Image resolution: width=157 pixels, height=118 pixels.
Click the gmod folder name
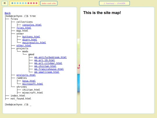pos(31,54)
